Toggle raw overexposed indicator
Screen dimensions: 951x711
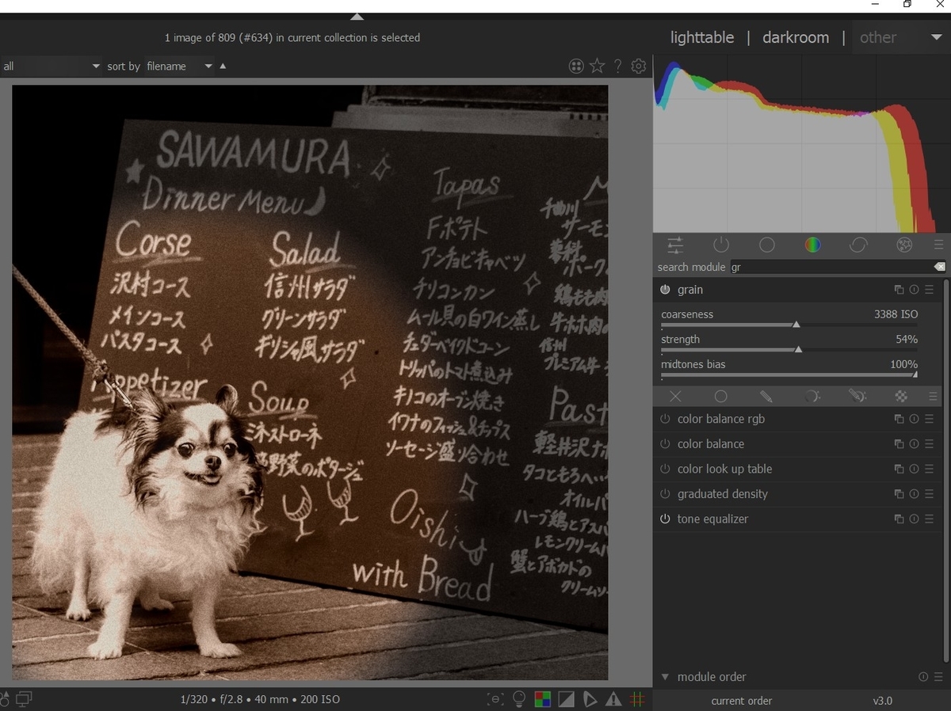(543, 699)
